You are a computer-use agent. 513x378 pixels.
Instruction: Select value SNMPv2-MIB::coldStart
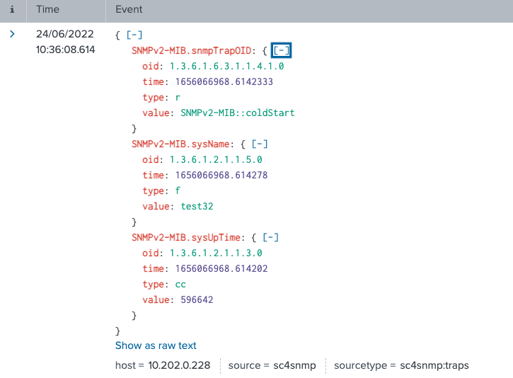238,113
